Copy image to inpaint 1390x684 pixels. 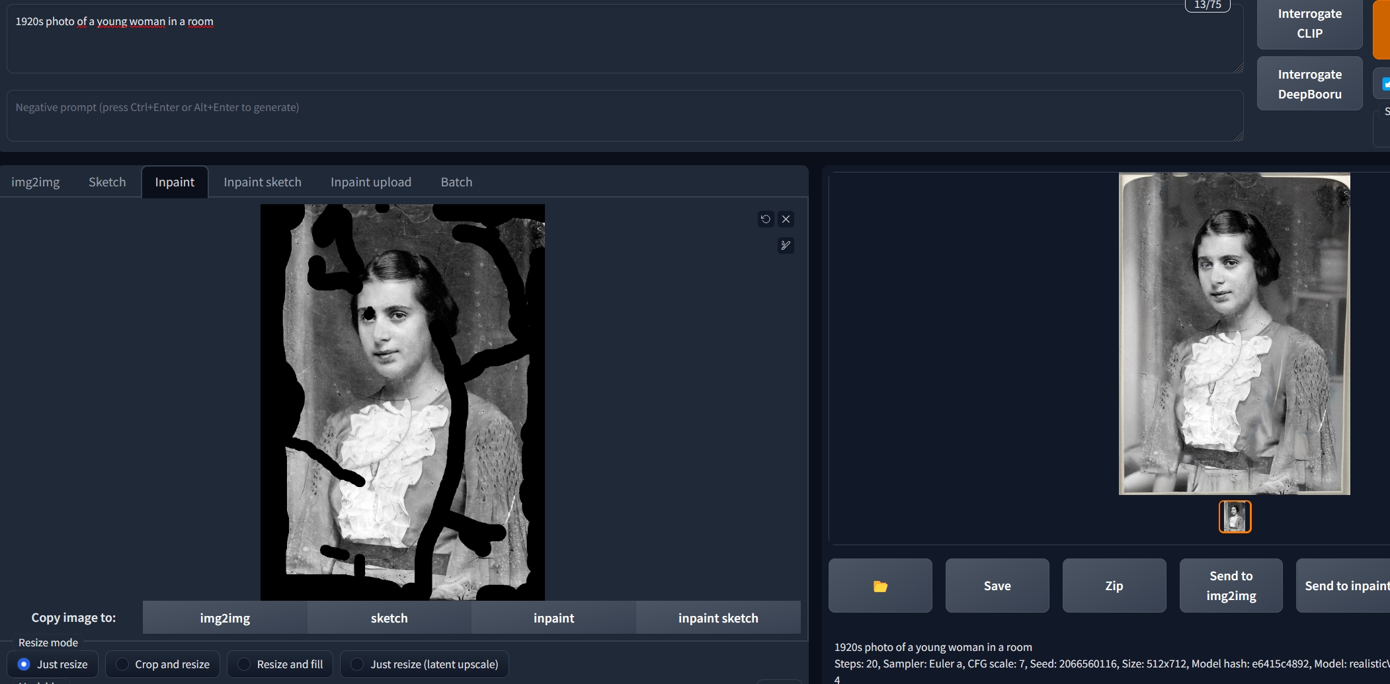(554, 618)
